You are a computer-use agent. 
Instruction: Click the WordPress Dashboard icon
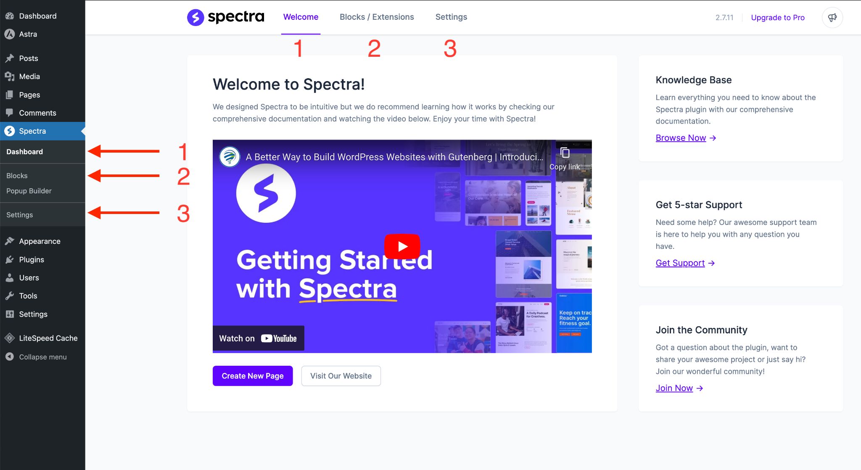(10, 16)
